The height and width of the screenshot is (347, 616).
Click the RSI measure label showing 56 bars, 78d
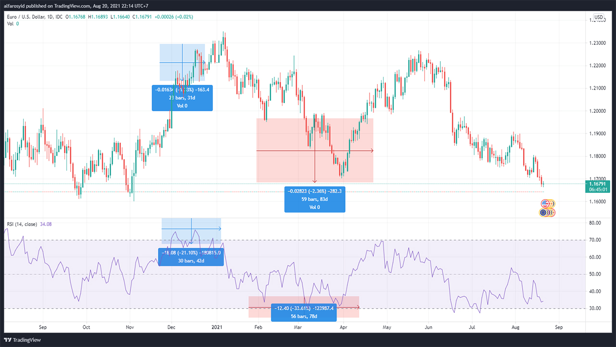(x=305, y=312)
